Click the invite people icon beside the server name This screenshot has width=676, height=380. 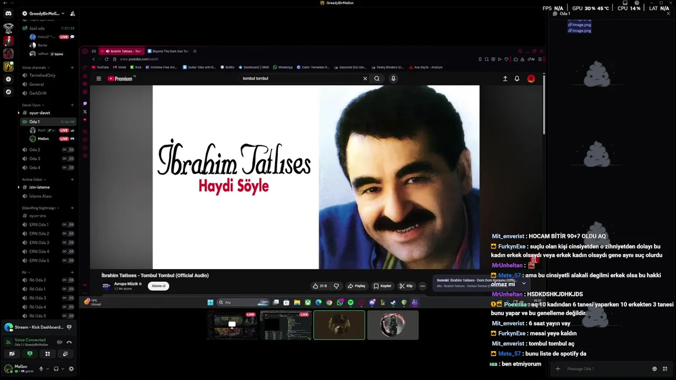click(72, 13)
